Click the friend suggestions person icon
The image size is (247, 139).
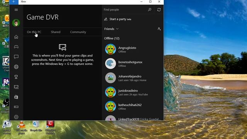159,29
